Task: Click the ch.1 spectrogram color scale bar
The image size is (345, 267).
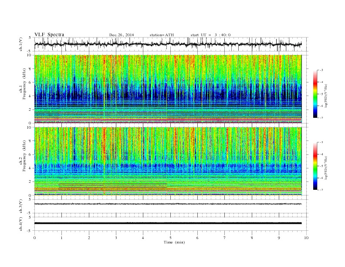Action: point(315,94)
